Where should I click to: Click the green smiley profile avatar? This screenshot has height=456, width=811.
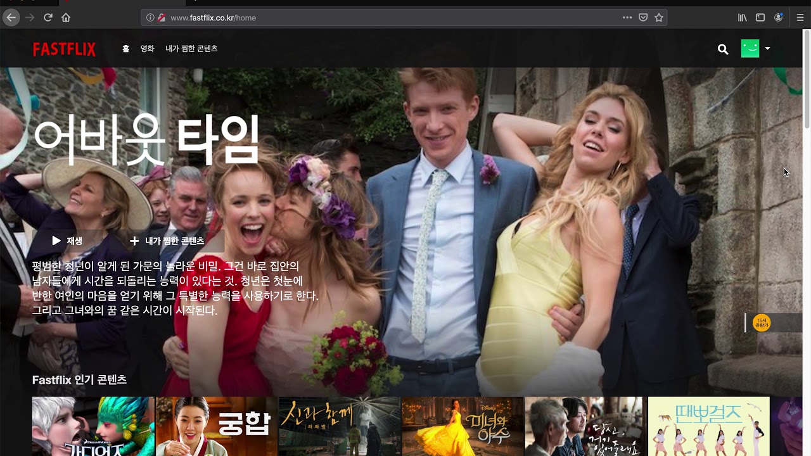pyautogui.click(x=750, y=49)
